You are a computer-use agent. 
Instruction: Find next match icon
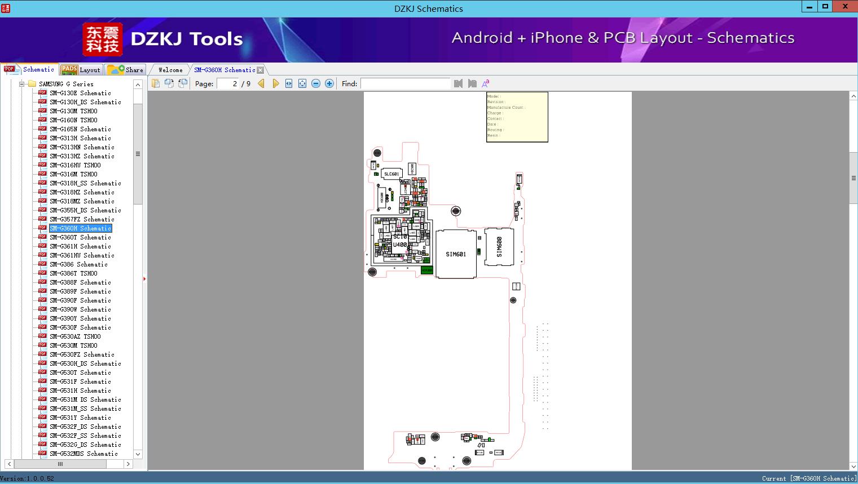[472, 83]
